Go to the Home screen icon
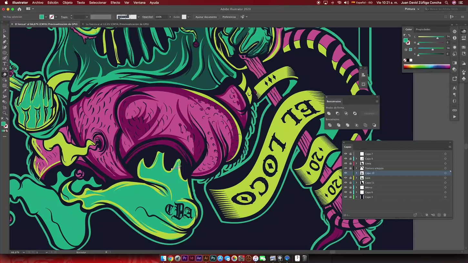Image resolution: width=468 pixels, height=263 pixels. coord(19,9)
